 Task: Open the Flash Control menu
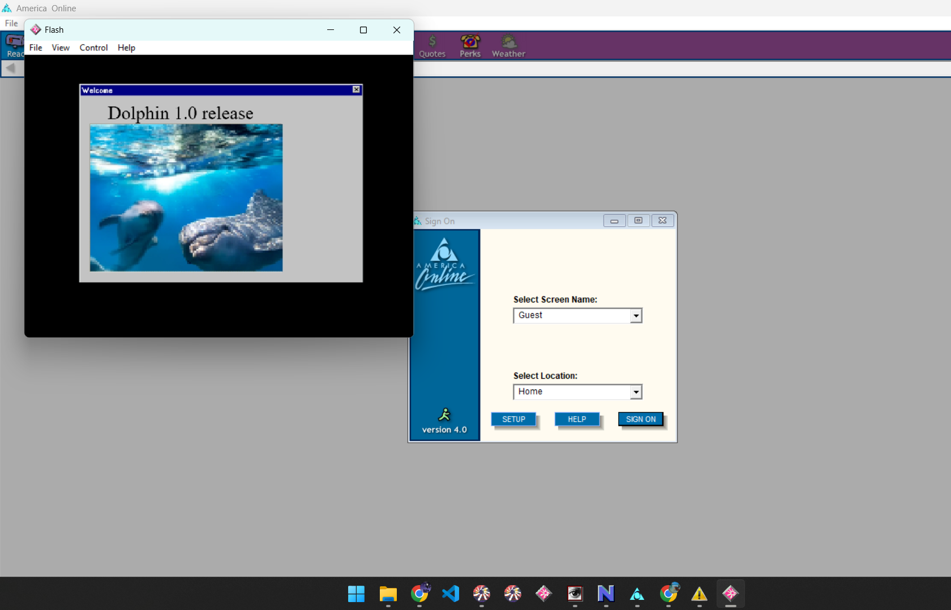tap(93, 47)
